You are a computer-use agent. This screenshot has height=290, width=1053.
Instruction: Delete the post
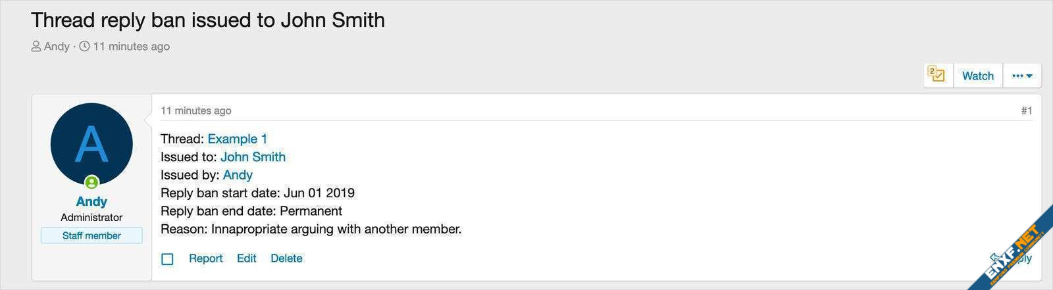tap(286, 258)
